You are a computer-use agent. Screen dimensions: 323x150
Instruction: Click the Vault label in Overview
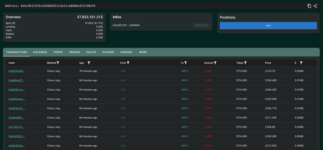tap(10, 30)
